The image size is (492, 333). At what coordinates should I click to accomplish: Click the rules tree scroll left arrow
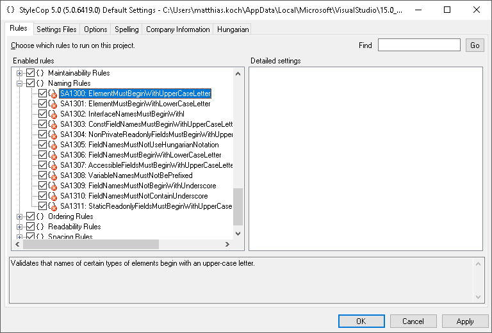[17, 244]
